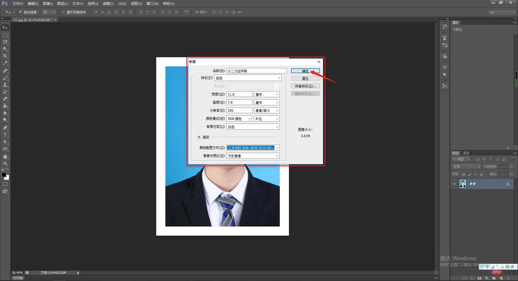Collapse the 高级 advanced section
The image size is (518, 281).
(199, 137)
